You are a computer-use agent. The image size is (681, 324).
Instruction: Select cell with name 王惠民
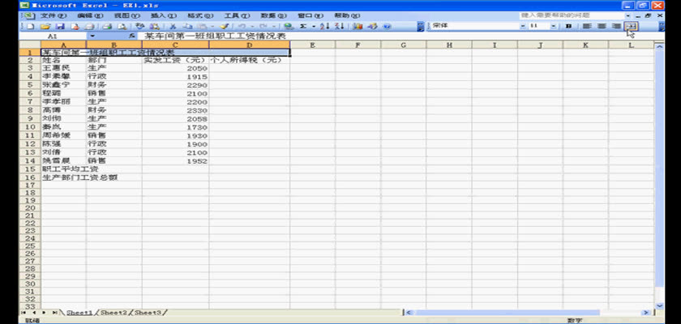click(63, 68)
